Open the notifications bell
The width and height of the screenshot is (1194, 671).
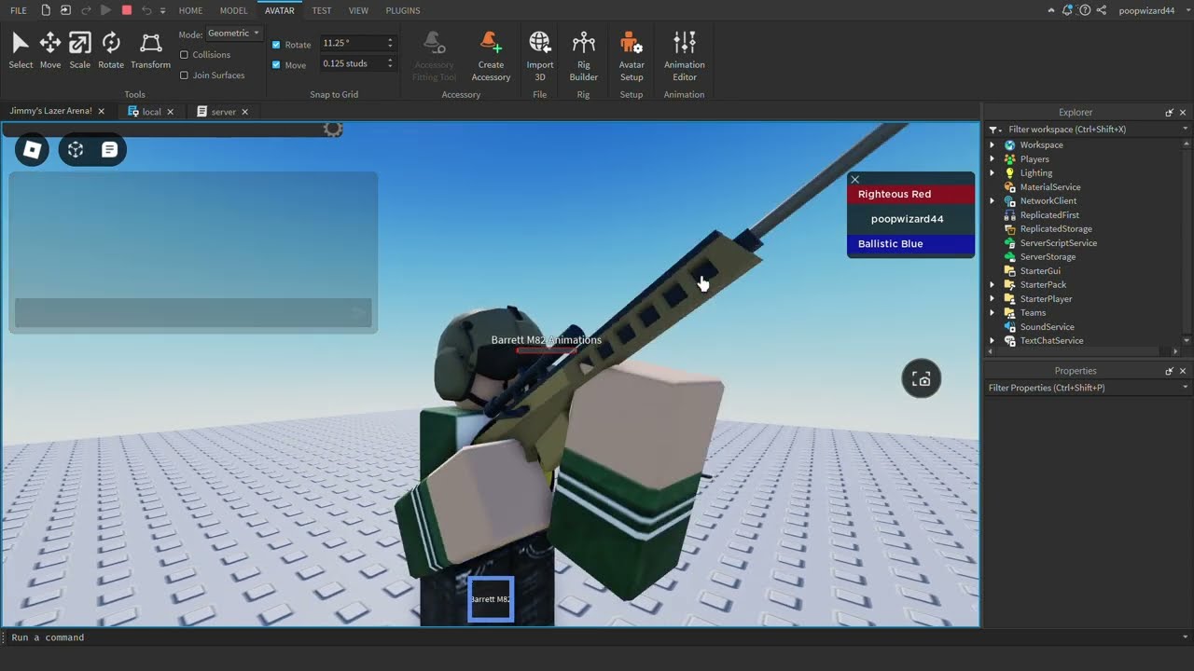coord(1068,10)
